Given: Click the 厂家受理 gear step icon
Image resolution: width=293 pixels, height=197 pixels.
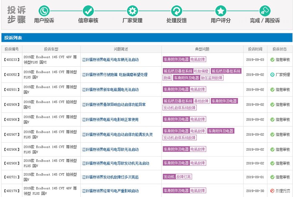Looking at the screenshot, I should 132,11.
